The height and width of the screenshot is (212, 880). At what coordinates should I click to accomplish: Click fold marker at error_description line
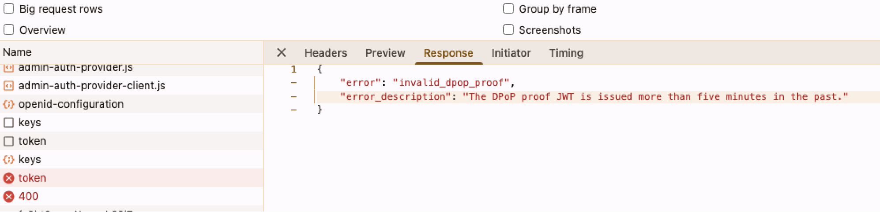294,97
